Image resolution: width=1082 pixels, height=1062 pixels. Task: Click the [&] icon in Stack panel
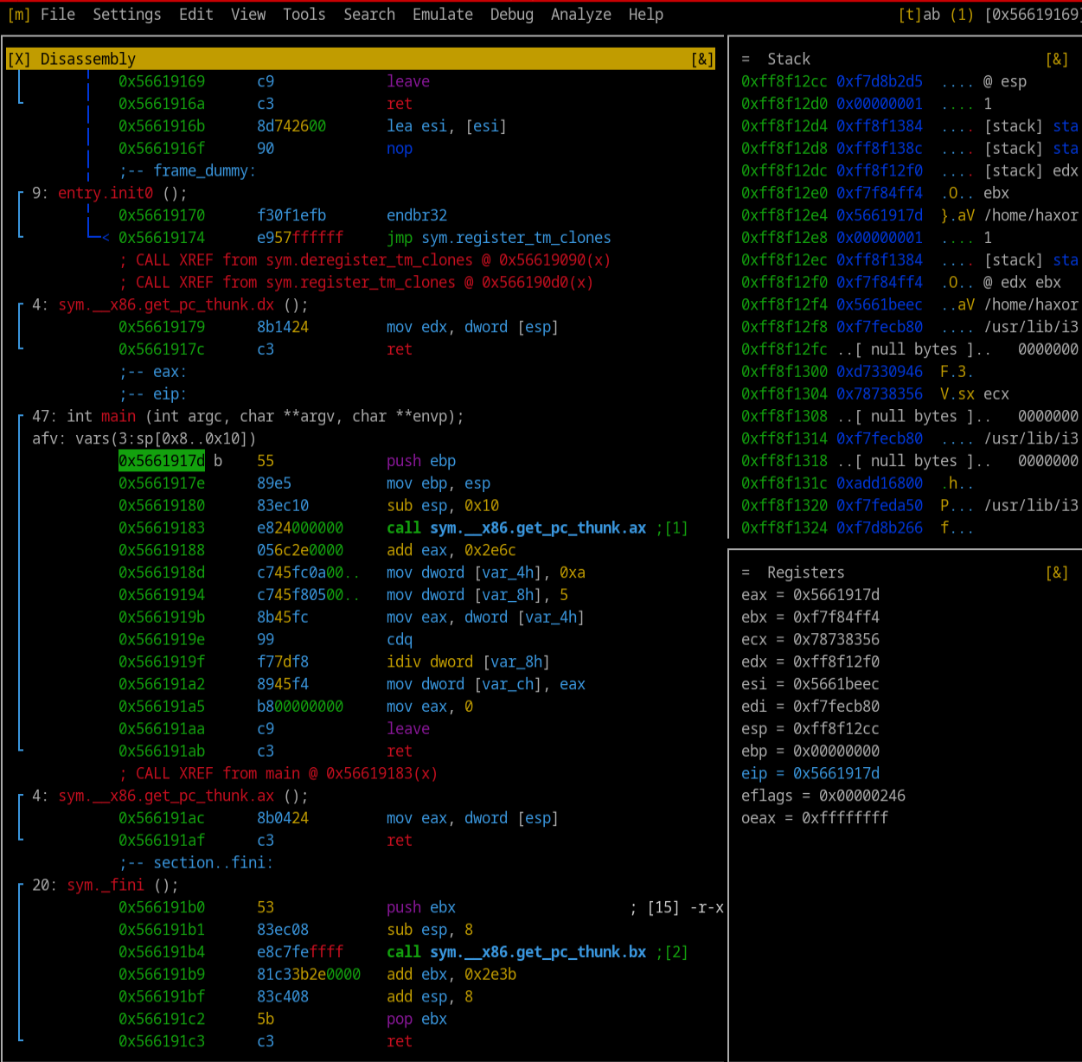point(1056,59)
